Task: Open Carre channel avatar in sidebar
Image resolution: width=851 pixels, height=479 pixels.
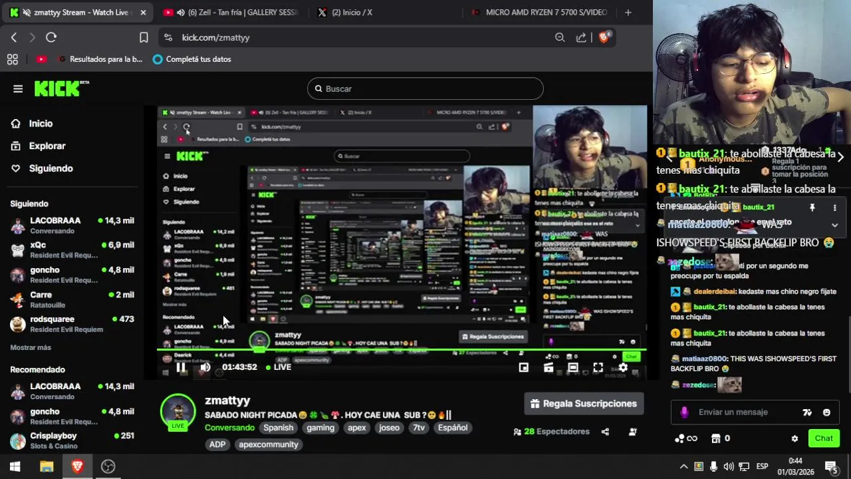Action: [18, 299]
